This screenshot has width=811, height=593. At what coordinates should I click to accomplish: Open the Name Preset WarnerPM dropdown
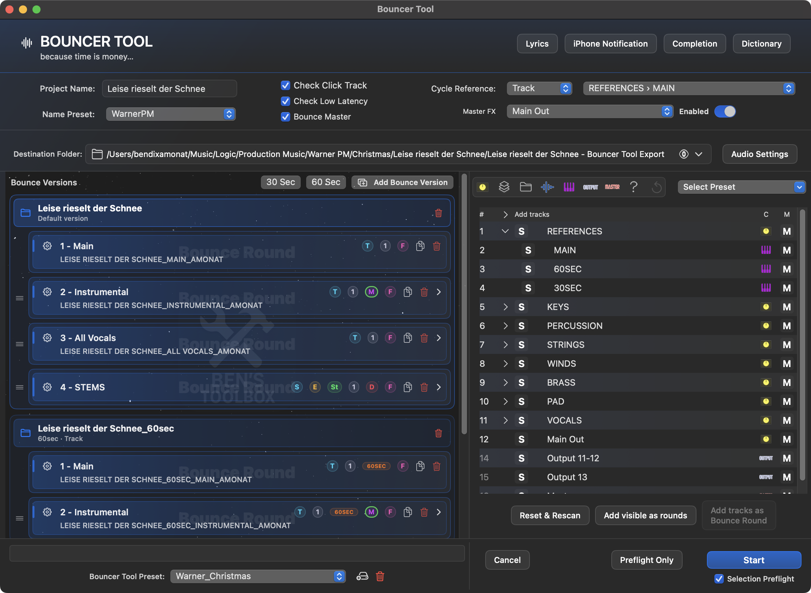(x=171, y=114)
